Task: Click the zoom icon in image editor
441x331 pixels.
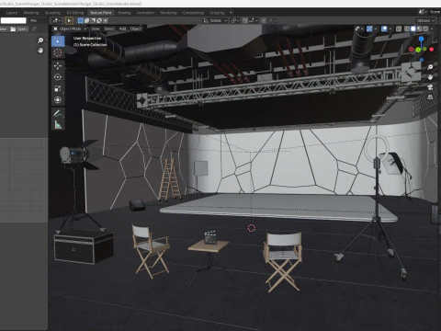Action: pos(40,40)
